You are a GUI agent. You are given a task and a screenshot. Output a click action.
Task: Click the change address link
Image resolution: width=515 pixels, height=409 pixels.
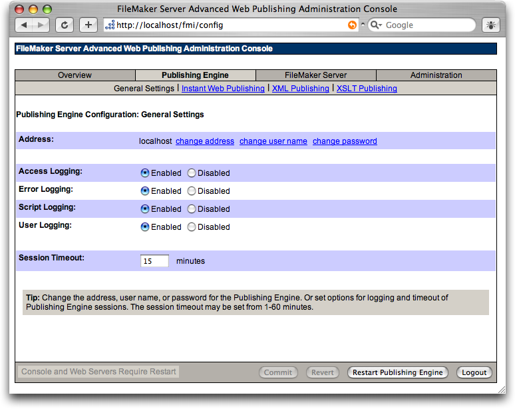(205, 141)
